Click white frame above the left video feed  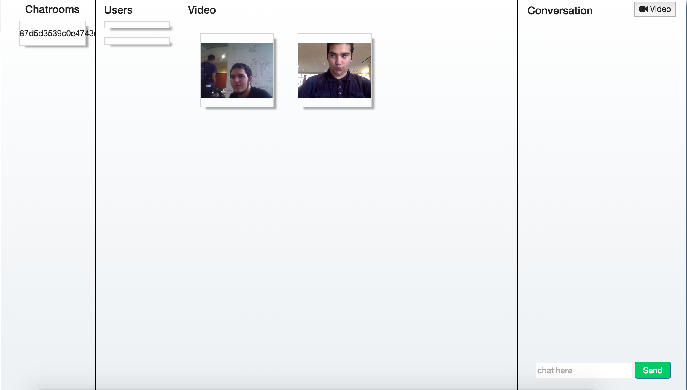tap(237, 38)
